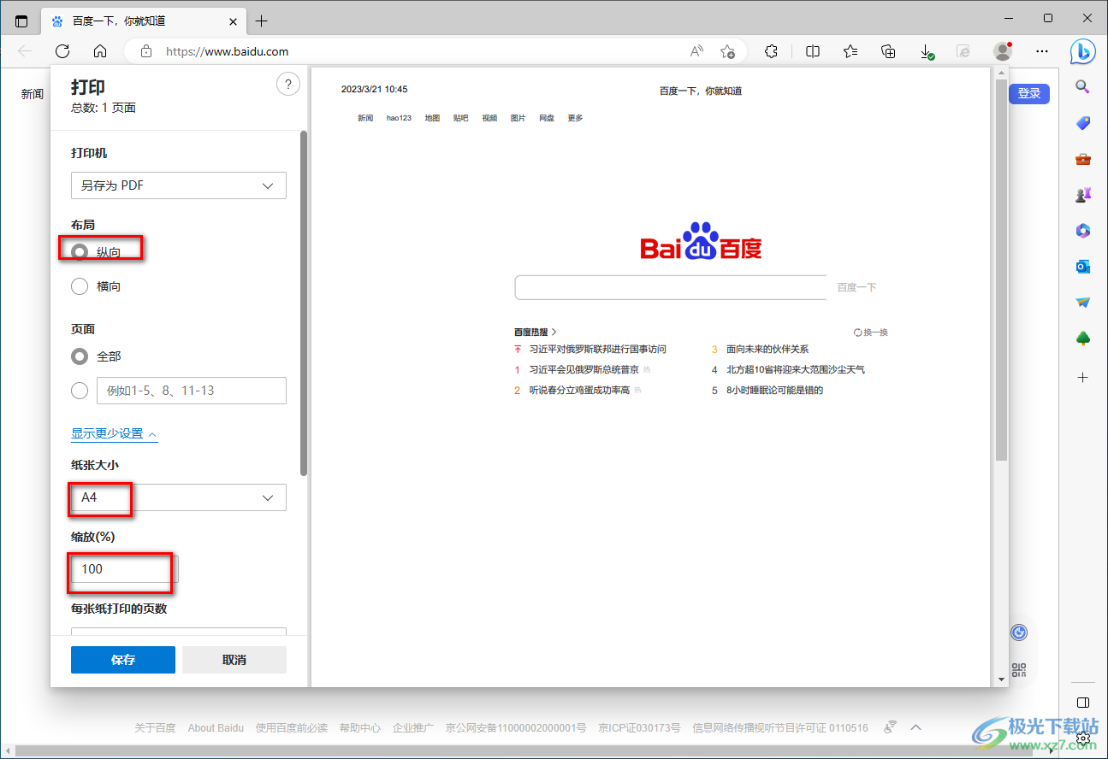Image resolution: width=1108 pixels, height=759 pixels.
Task: Open sidebar Shopping tag icon
Action: point(1082,123)
